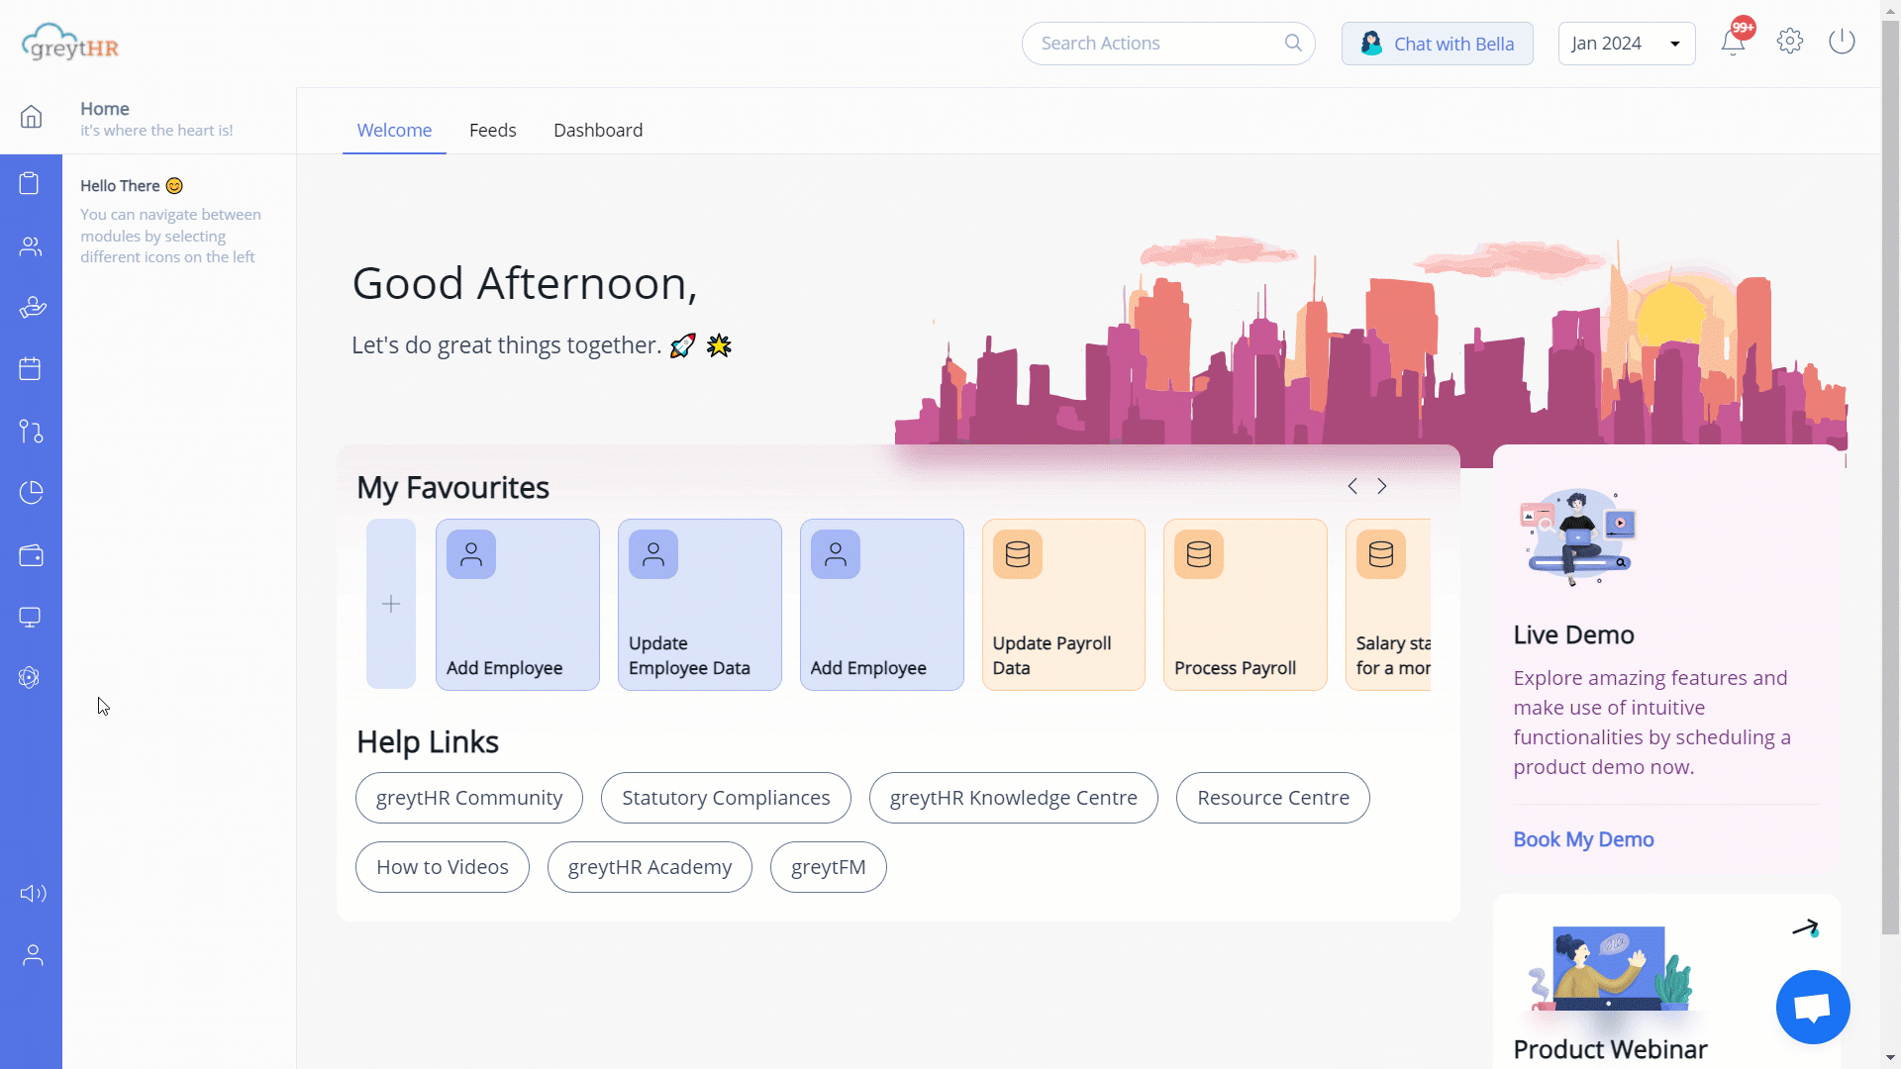Open Resource Centre help link
This screenshot has width=1901, height=1069.
click(1273, 798)
